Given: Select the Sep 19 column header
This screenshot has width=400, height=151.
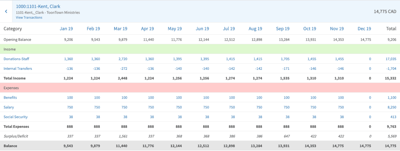Looking at the screenshot, I should click(283, 29).
